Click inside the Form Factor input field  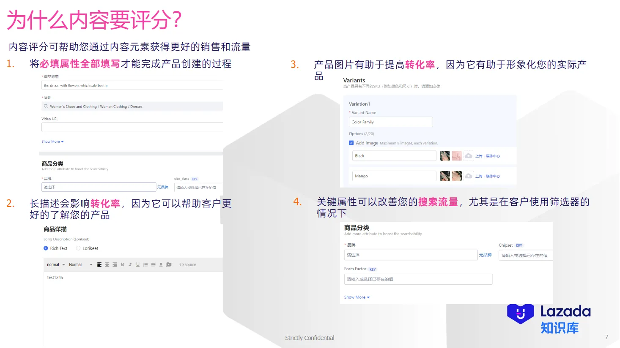click(418, 279)
